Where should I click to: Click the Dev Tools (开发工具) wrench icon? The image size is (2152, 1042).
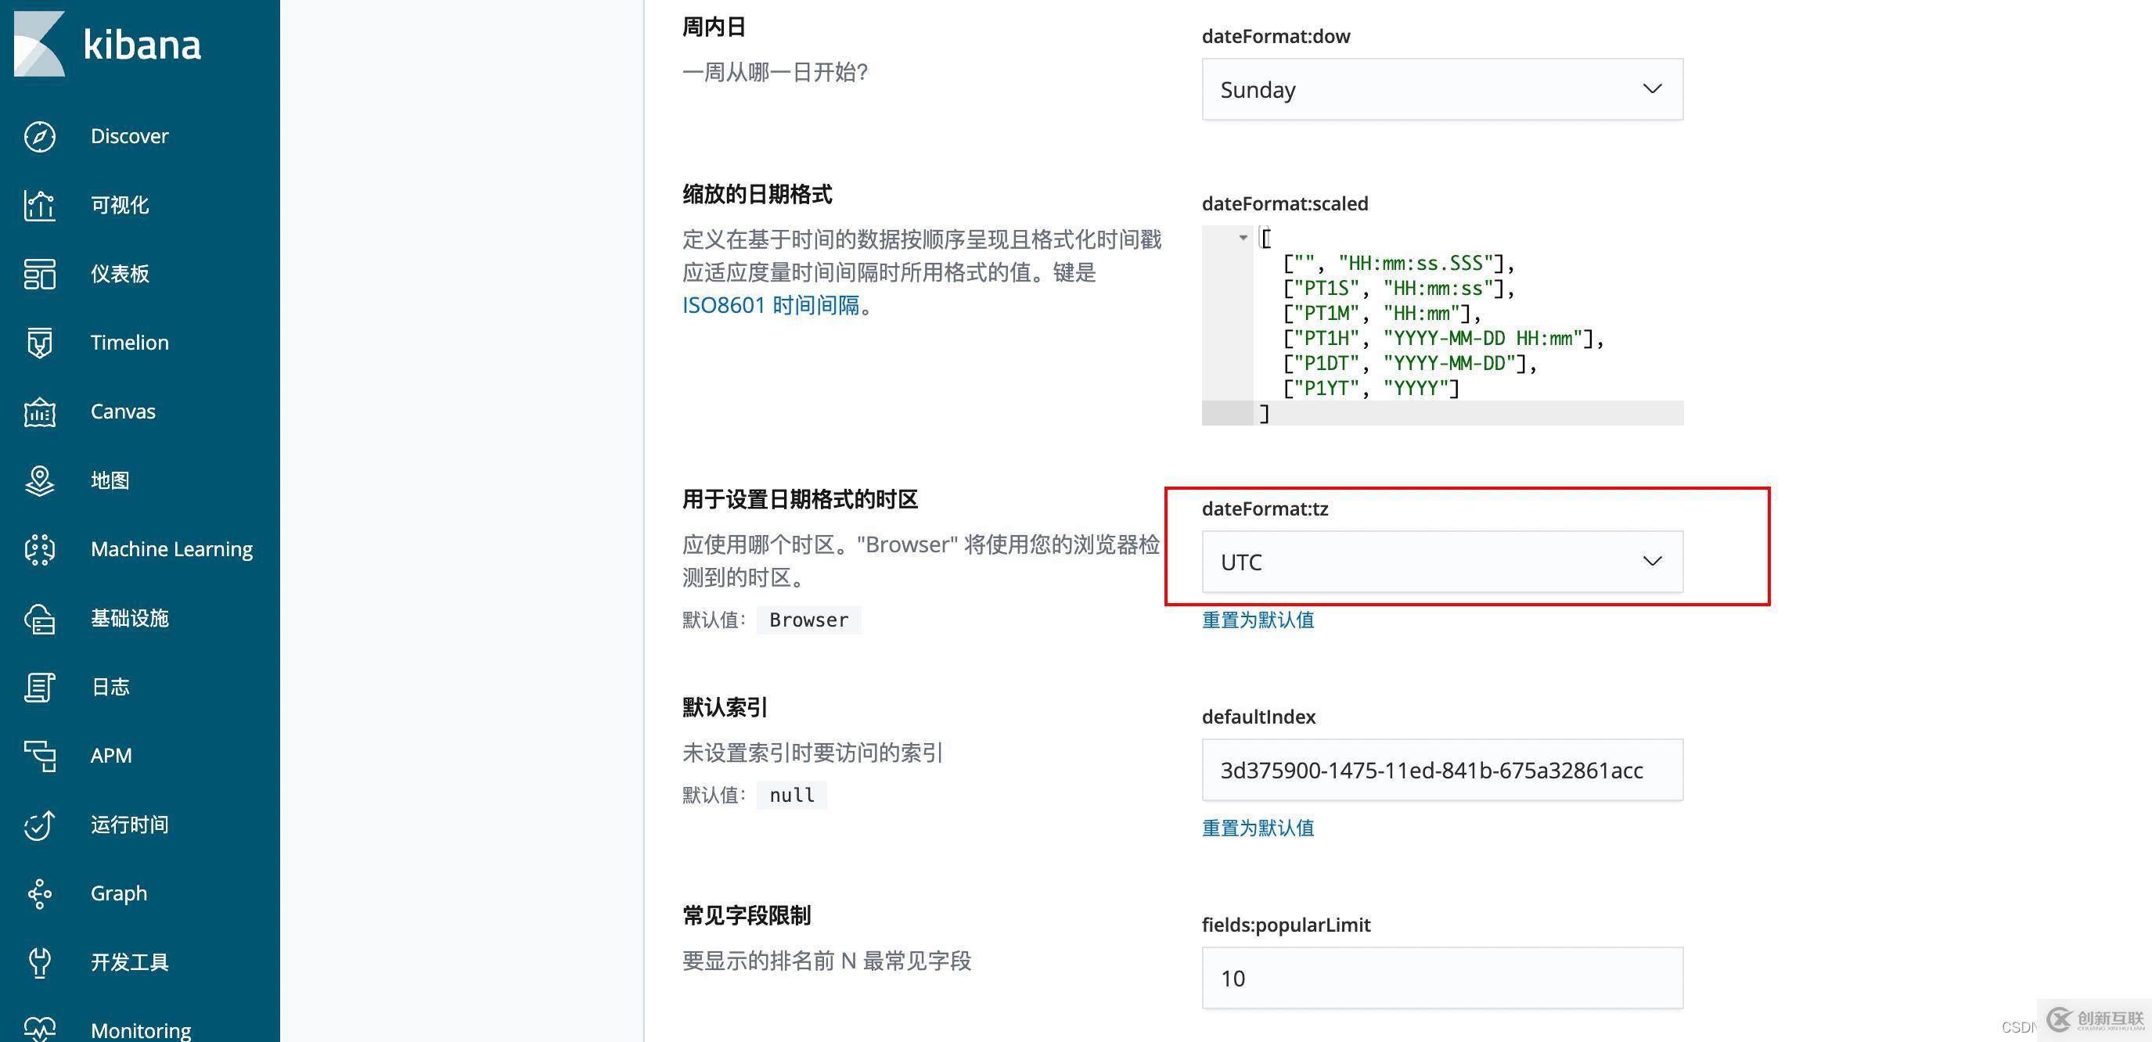[39, 962]
